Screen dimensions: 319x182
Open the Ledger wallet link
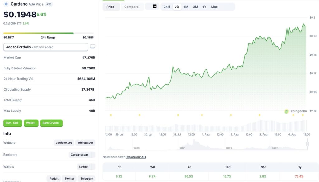point(83,166)
